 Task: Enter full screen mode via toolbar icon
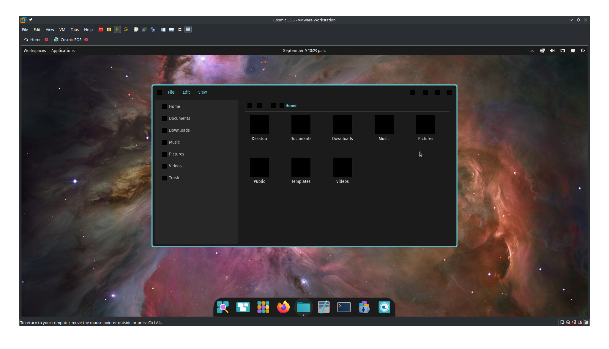180,29
